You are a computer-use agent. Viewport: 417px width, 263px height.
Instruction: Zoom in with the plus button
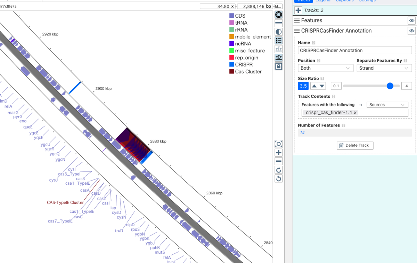click(278, 152)
